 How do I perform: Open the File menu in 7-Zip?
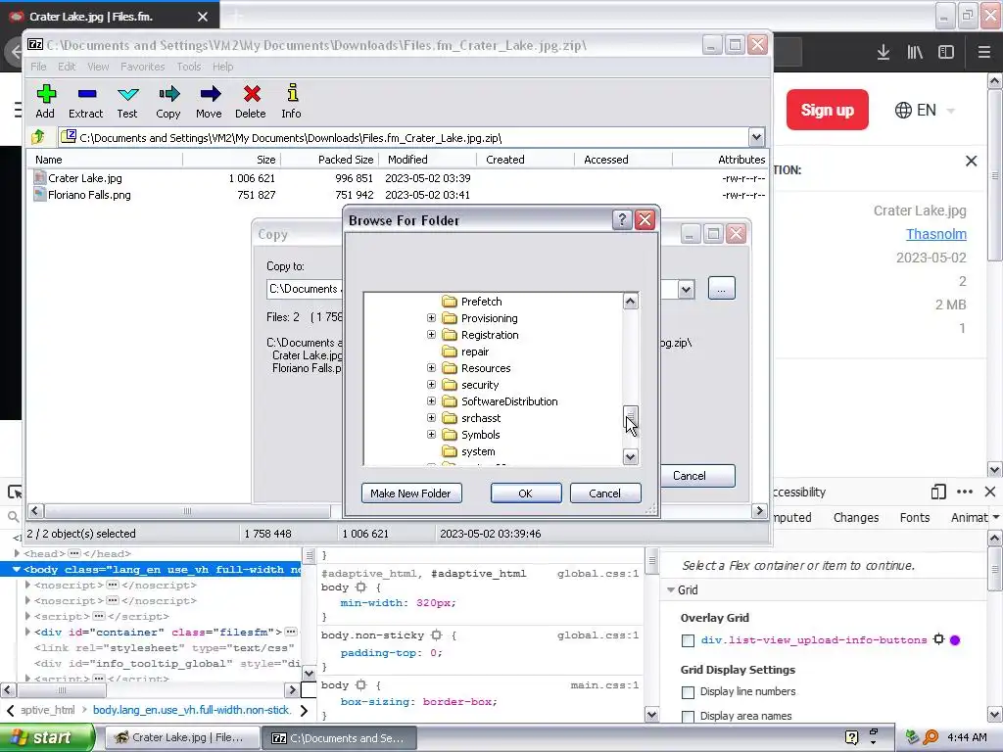pyautogui.click(x=38, y=67)
